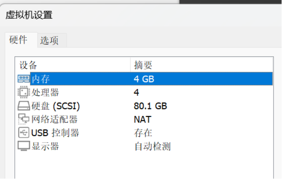This screenshot has width=282, height=179.
Task: Click the 设备 column header
Action: coord(29,65)
